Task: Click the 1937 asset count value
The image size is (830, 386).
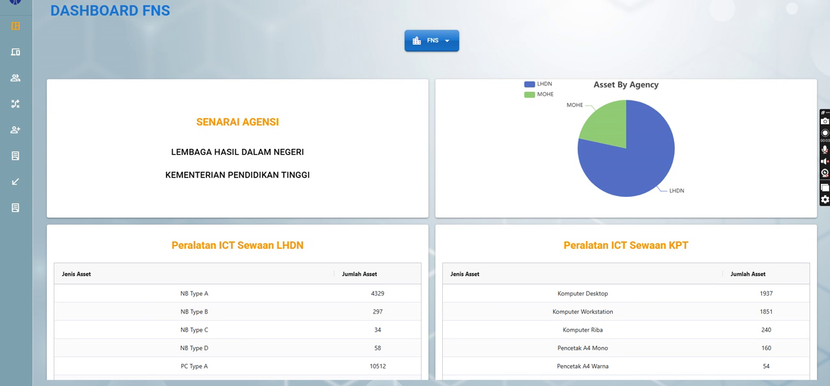Action: 766,293
